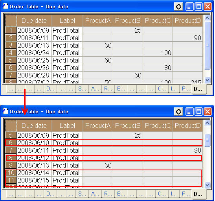Select row header 1 in upper table

11,30
